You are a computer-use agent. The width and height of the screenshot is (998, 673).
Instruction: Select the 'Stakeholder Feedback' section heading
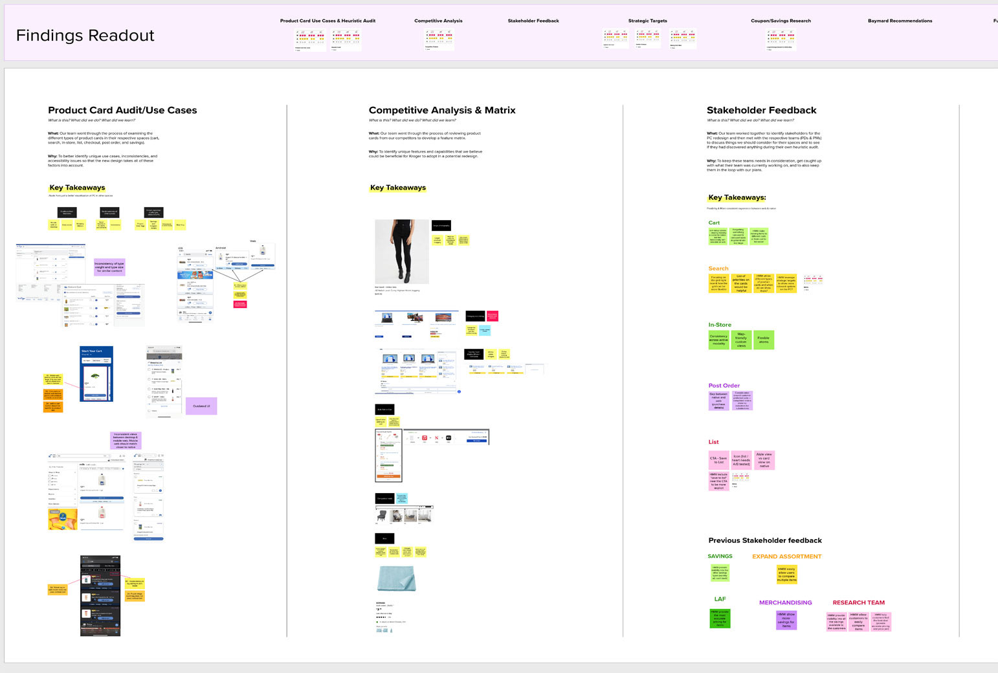click(x=761, y=110)
